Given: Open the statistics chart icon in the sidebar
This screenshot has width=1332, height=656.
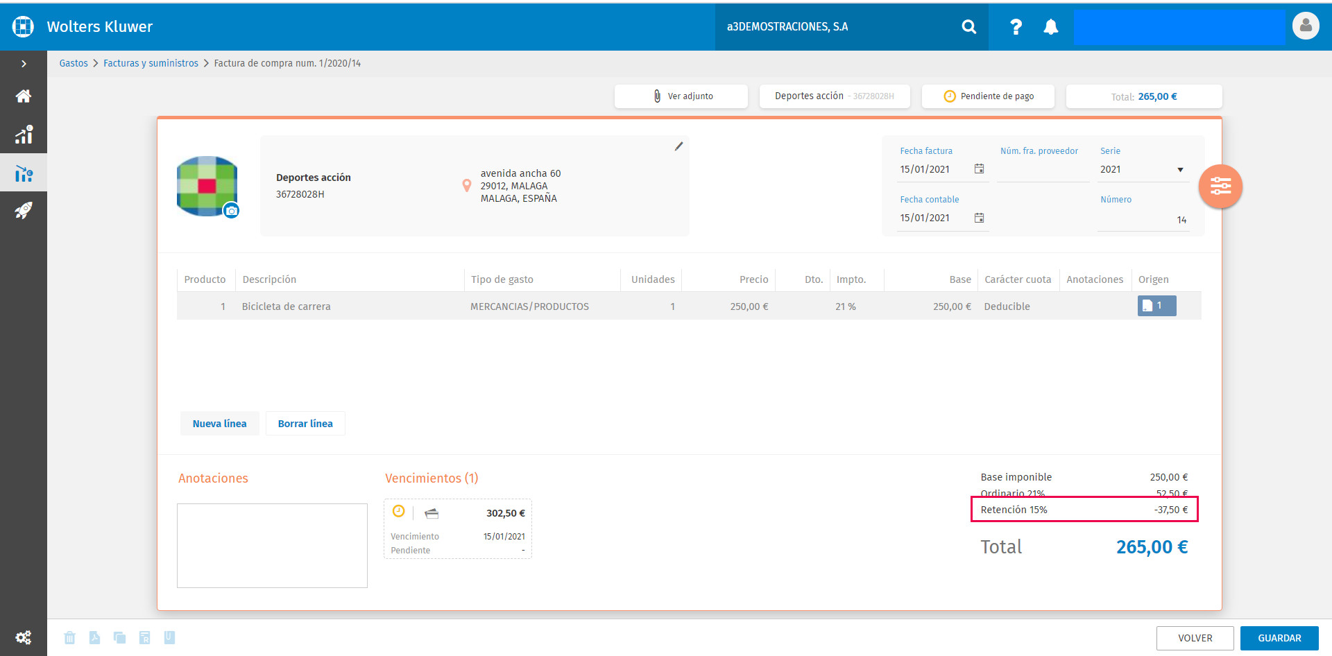Looking at the screenshot, I should [24, 135].
